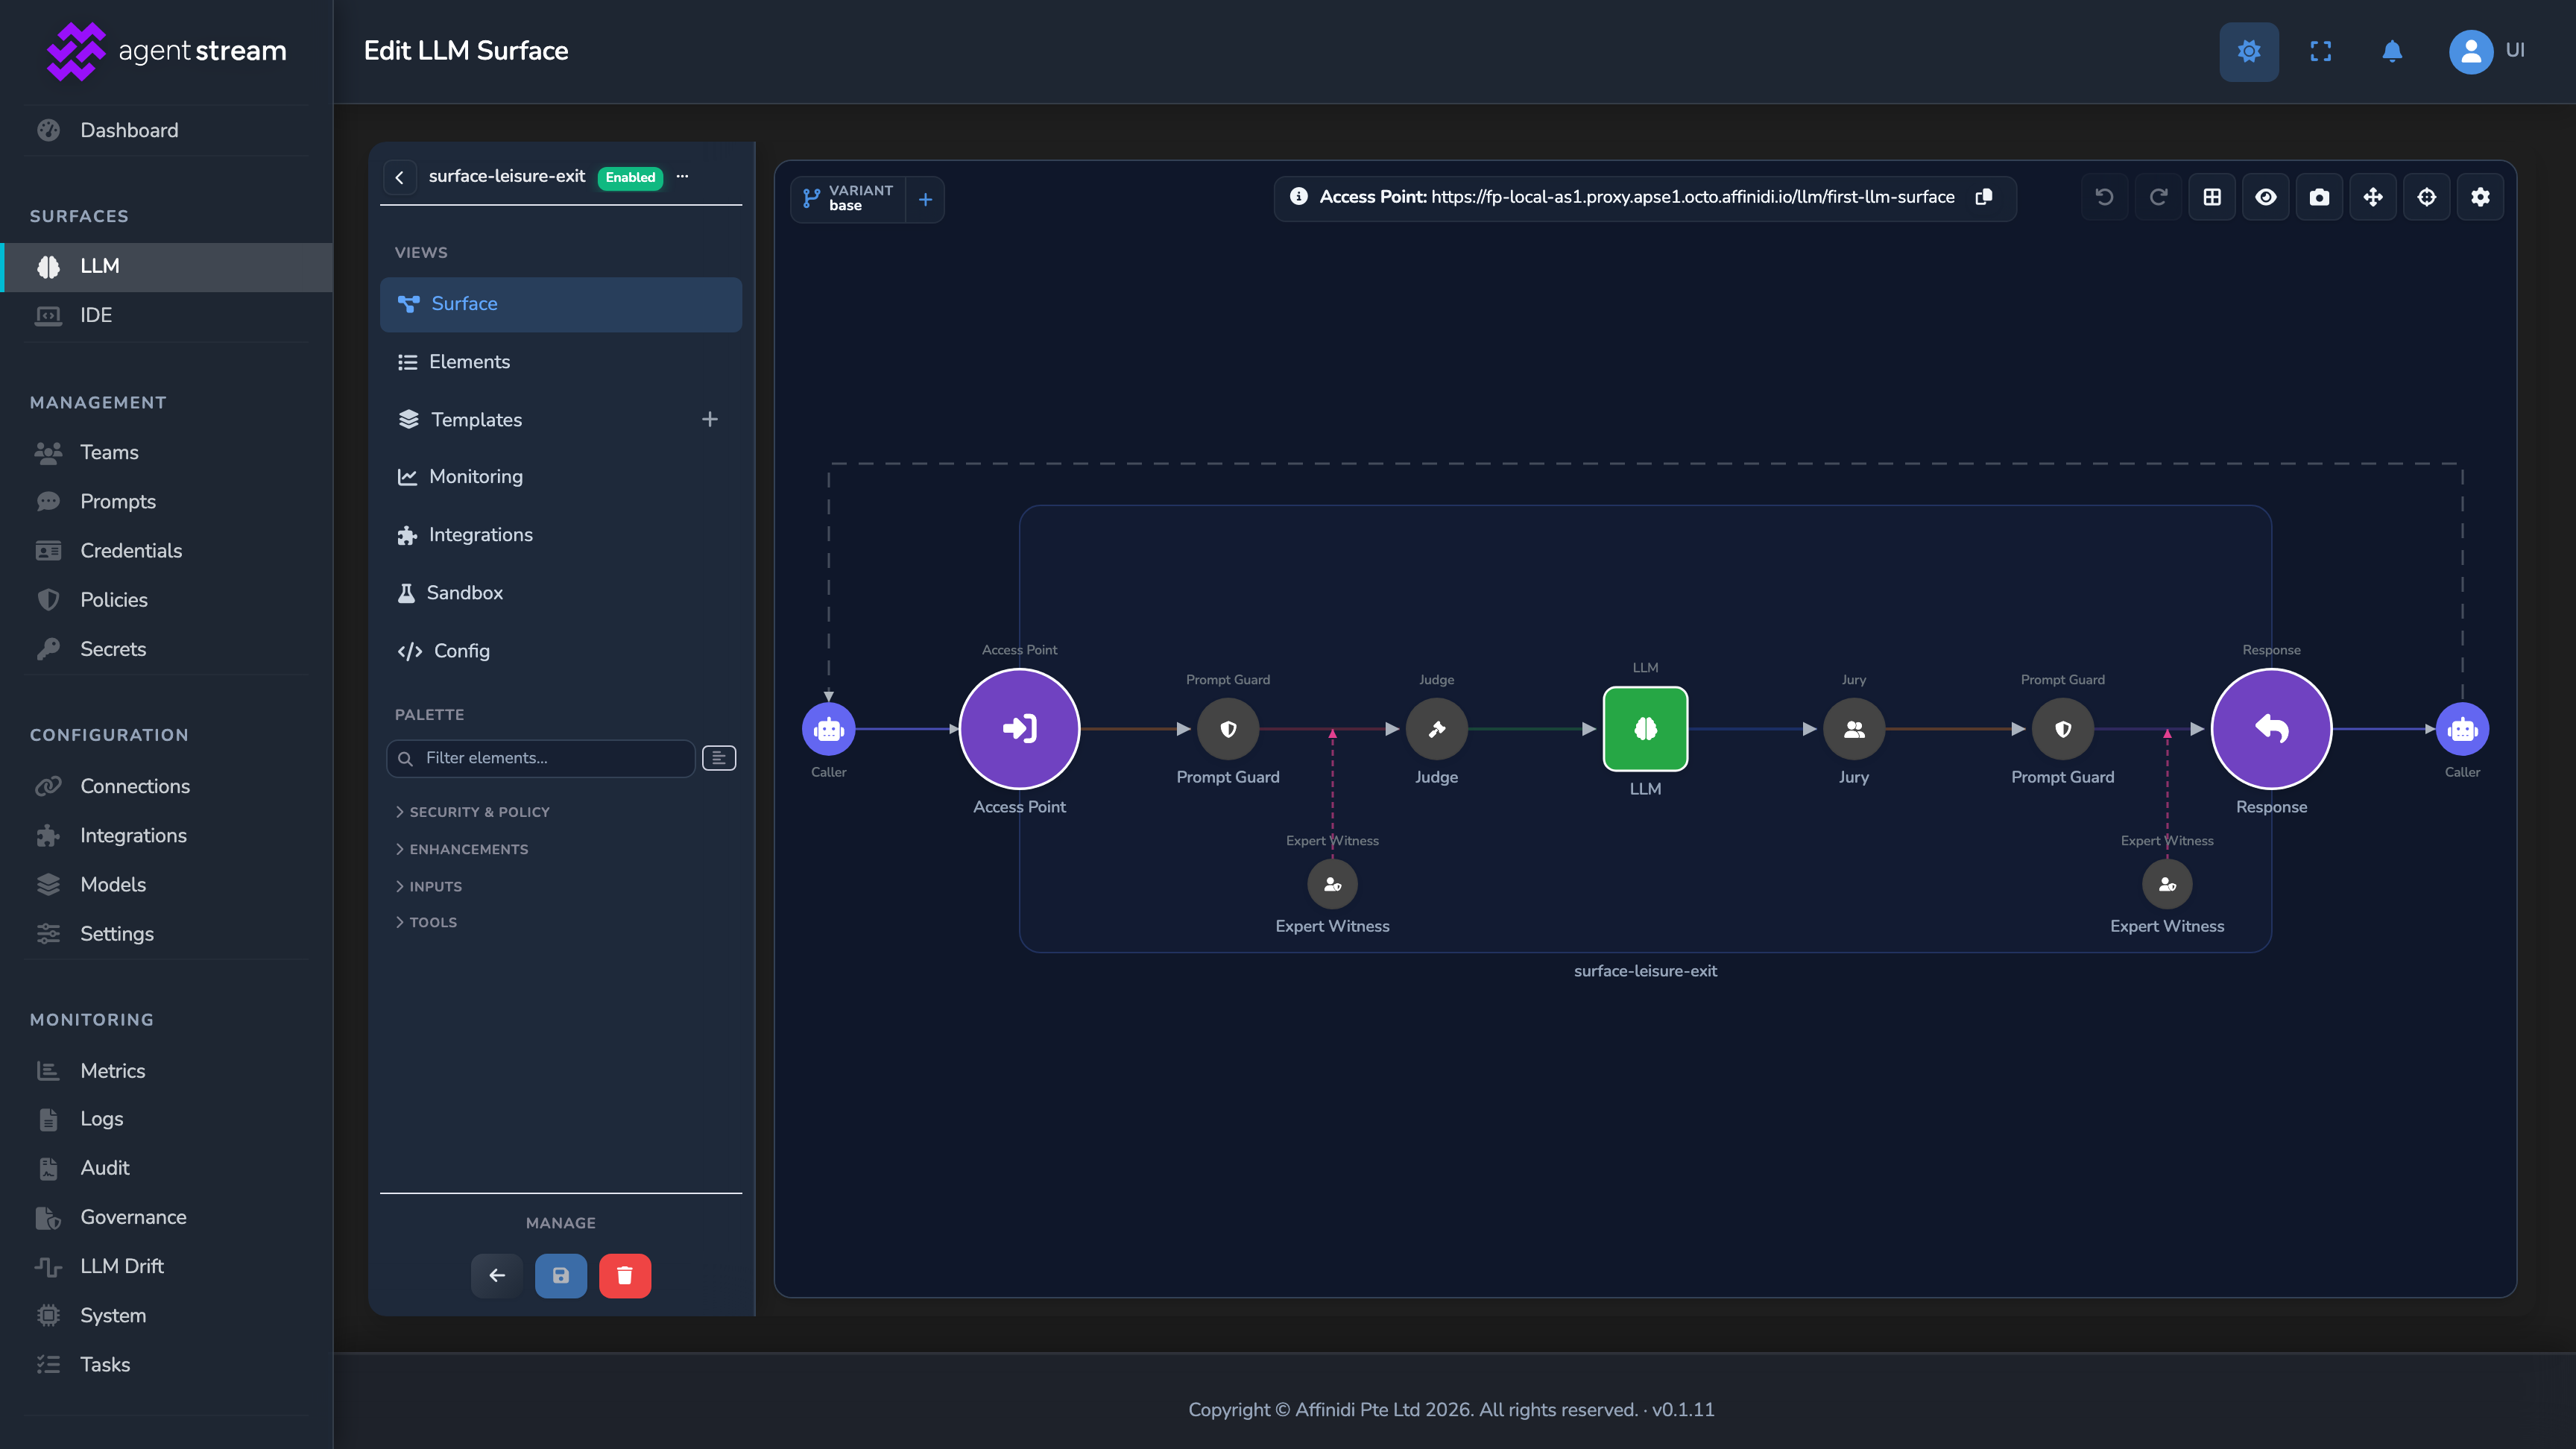The width and height of the screenshot is (2576, 1449).
Task: Click the center-view crosshair icon
Action: tap(2427, 197)
